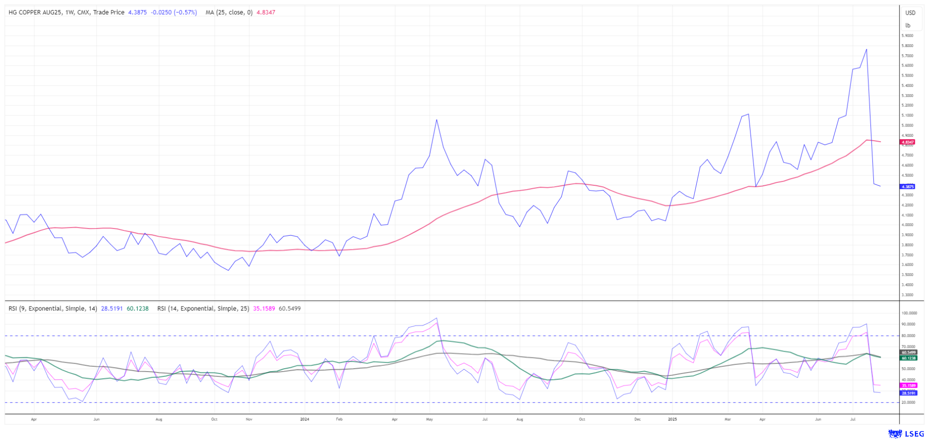Open the USD currency selector
The height and width of the screenshot is (439, 929).
click(910, 13)
